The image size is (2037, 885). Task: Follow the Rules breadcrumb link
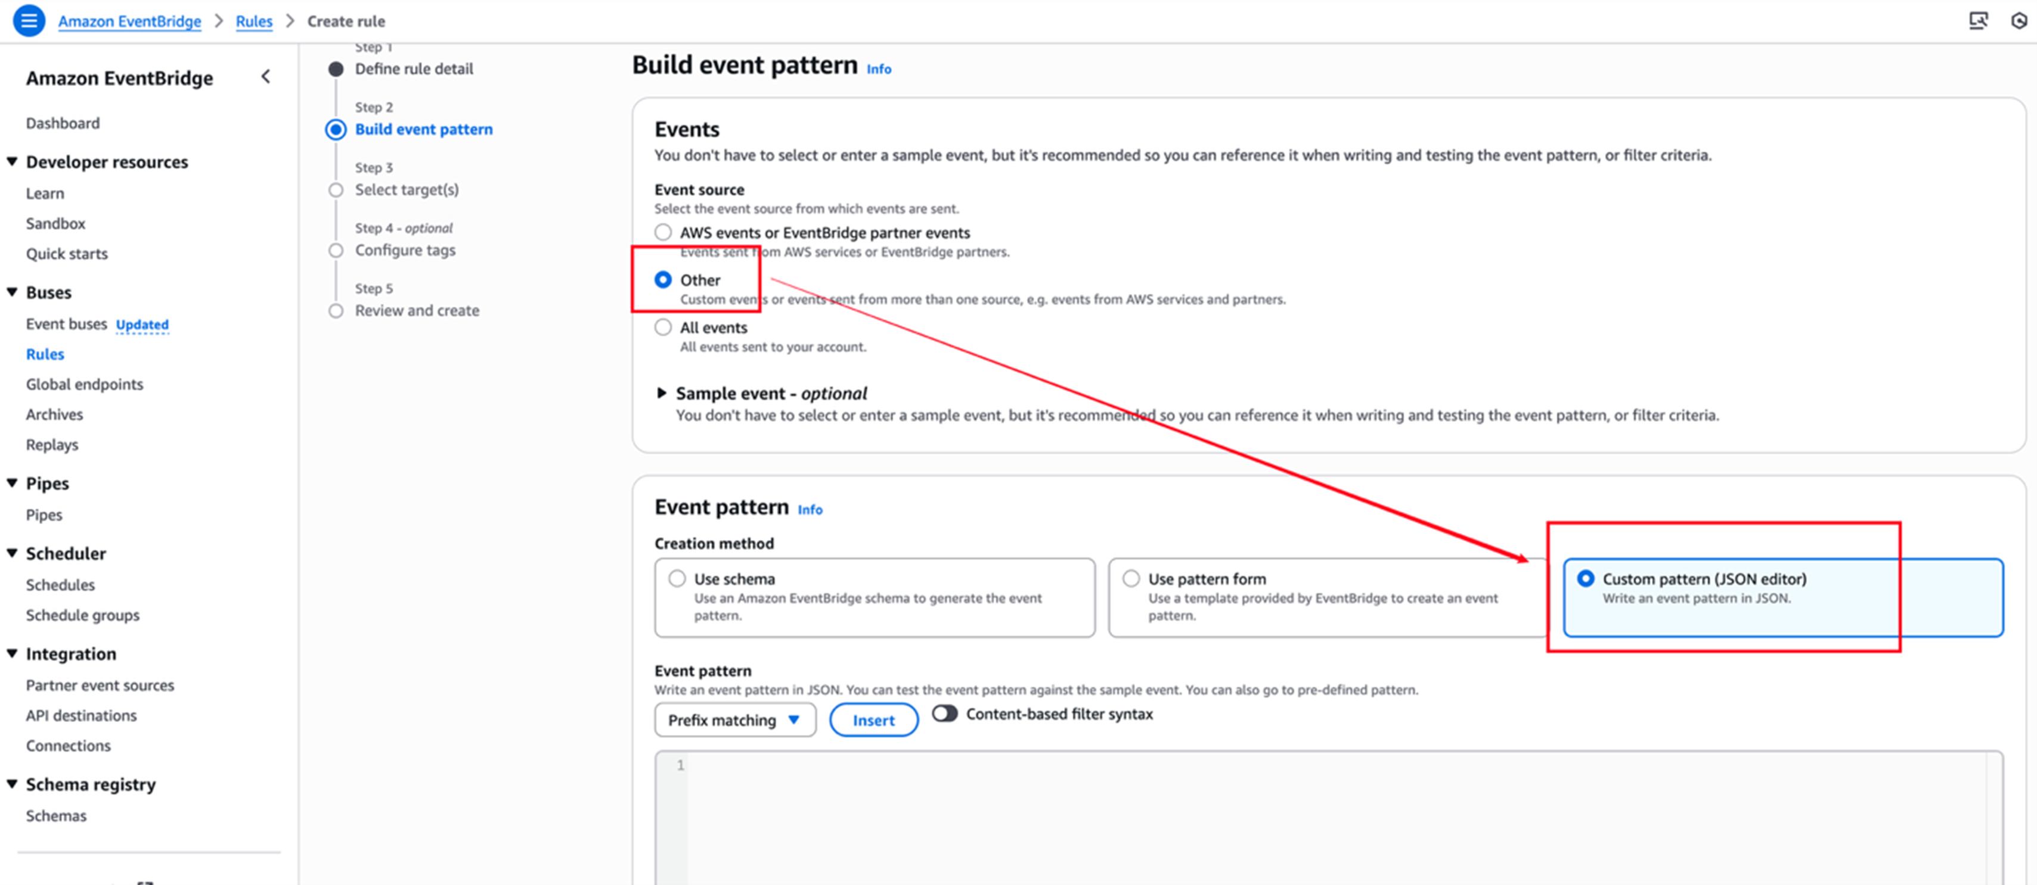pos(254,21)
